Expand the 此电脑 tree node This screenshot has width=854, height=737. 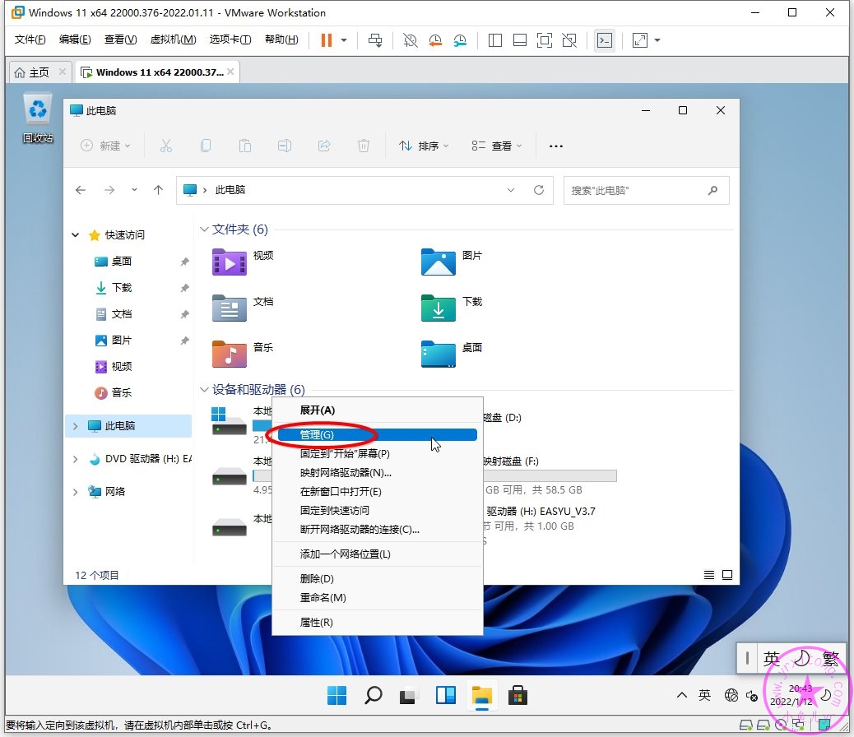coord(75,426)
